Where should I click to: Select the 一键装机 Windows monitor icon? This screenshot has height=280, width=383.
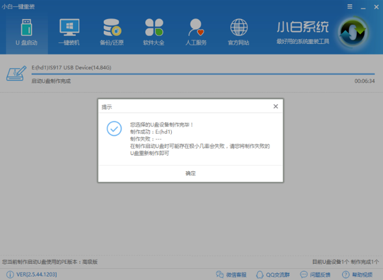coord(69,32)
